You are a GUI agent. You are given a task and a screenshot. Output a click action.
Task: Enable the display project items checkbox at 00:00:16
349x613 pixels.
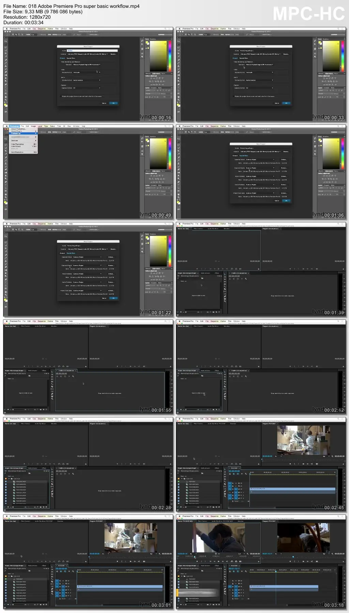point(61,96)
